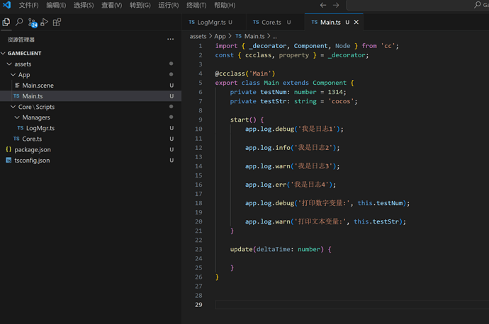Open Source Control with 24 changes
489x324 pixels.
click(x=32, y=23)
